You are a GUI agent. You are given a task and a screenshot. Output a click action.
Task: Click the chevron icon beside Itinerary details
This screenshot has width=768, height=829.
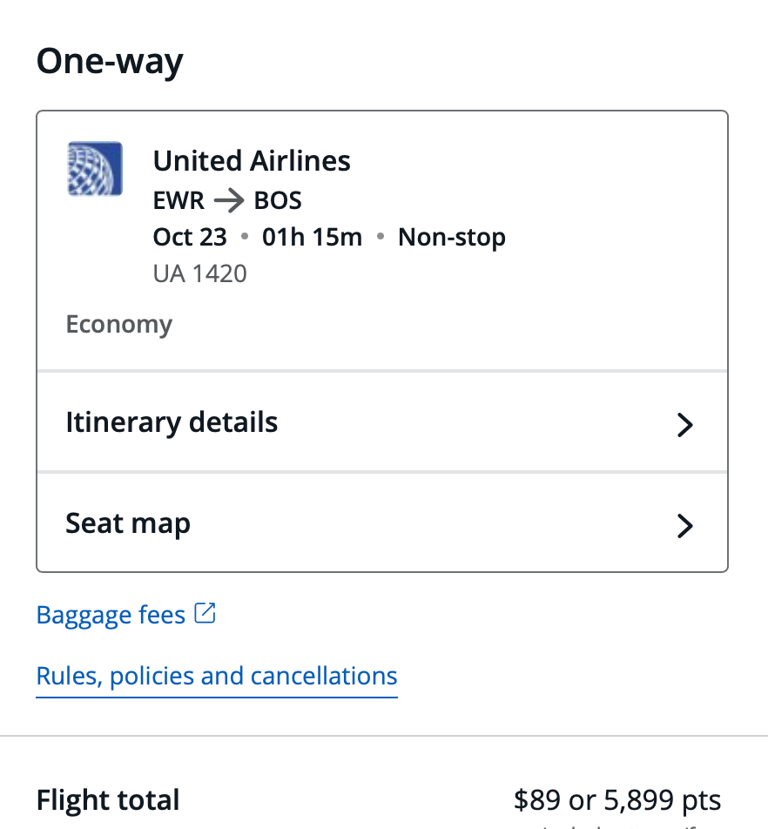tap(685, 425)
